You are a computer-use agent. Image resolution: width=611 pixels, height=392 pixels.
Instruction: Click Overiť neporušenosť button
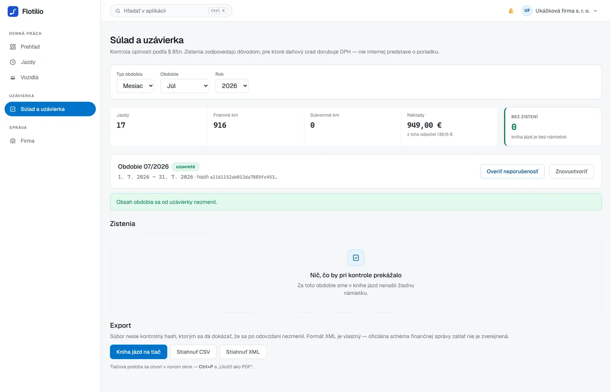pos(512,171)
